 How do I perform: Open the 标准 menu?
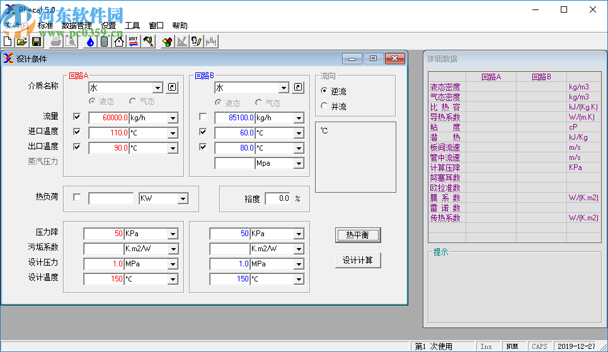45,26
